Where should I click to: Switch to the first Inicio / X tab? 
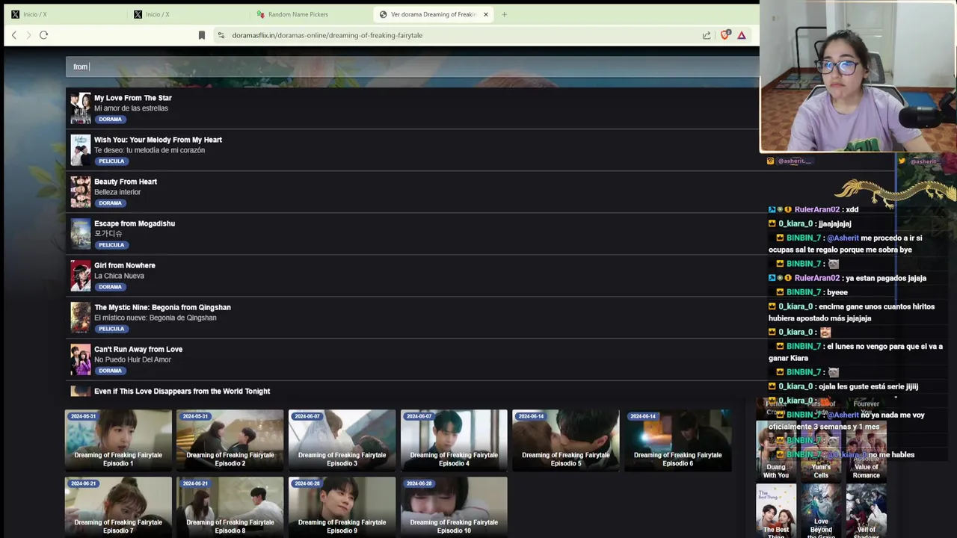64,14
